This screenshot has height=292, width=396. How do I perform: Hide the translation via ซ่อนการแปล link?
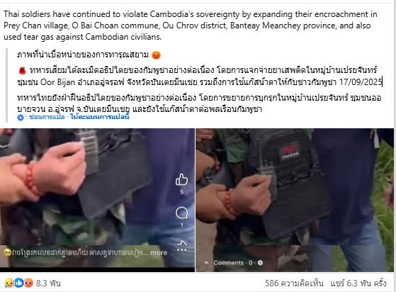pos(47,117)
